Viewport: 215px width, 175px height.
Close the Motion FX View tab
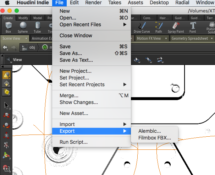click(166, 38)
